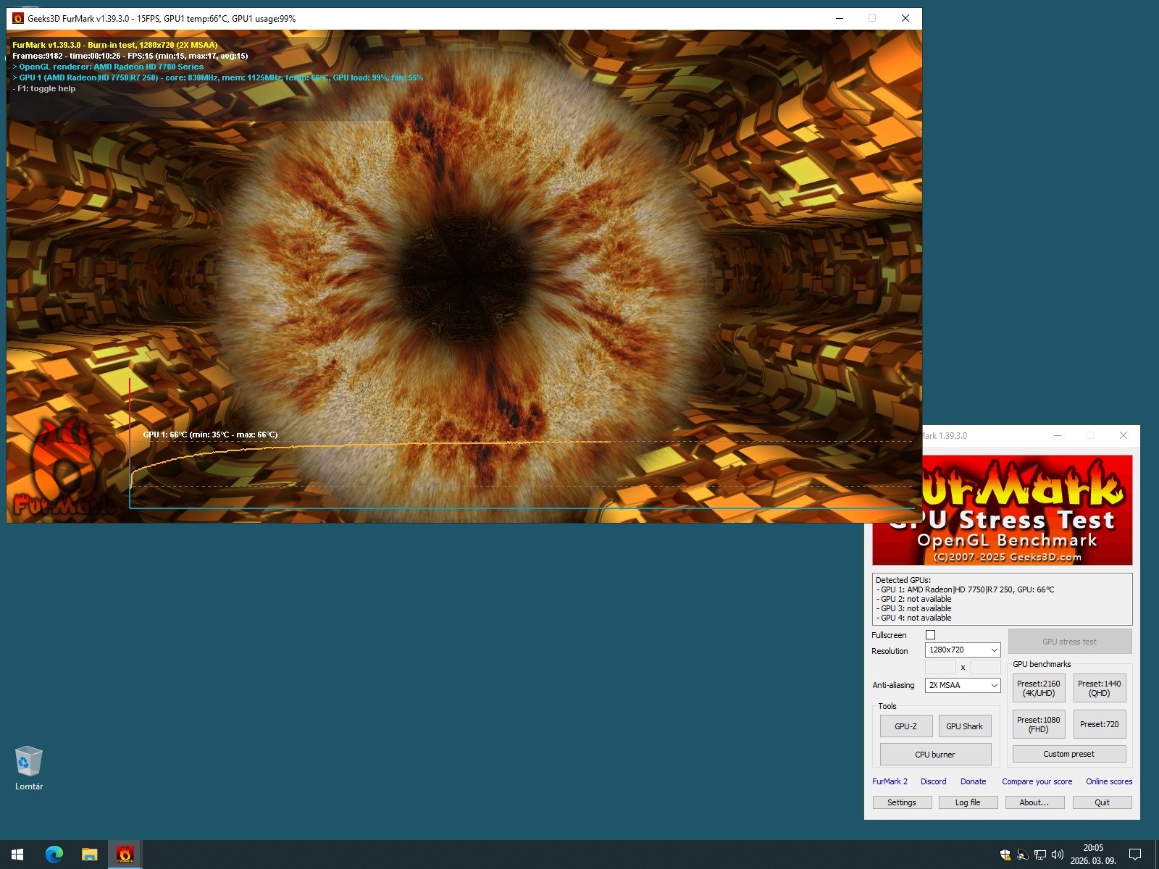Open the FurMark 2 link
Image resolution: width=1159 pixels, height=869 pixels.
[890, 781]
